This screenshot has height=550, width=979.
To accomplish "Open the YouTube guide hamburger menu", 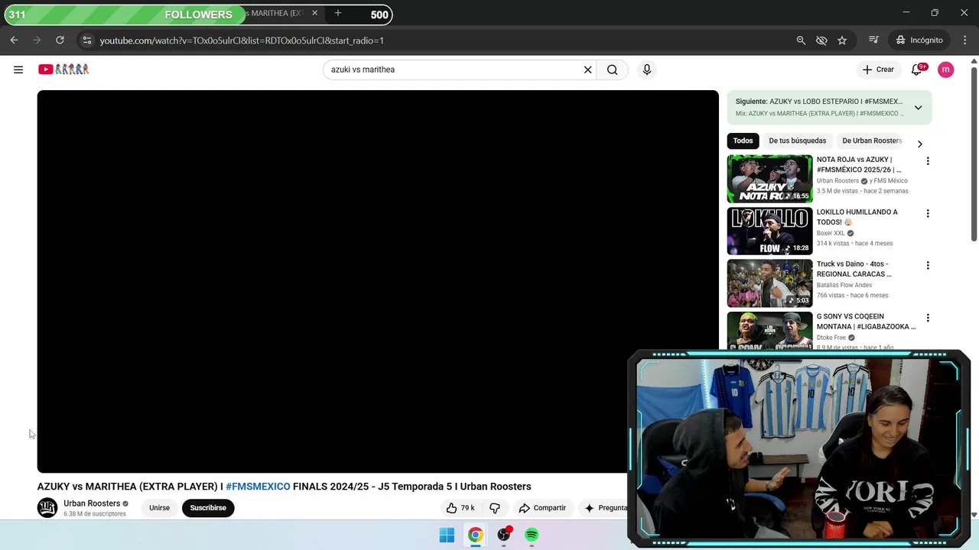I will (18, 70).
